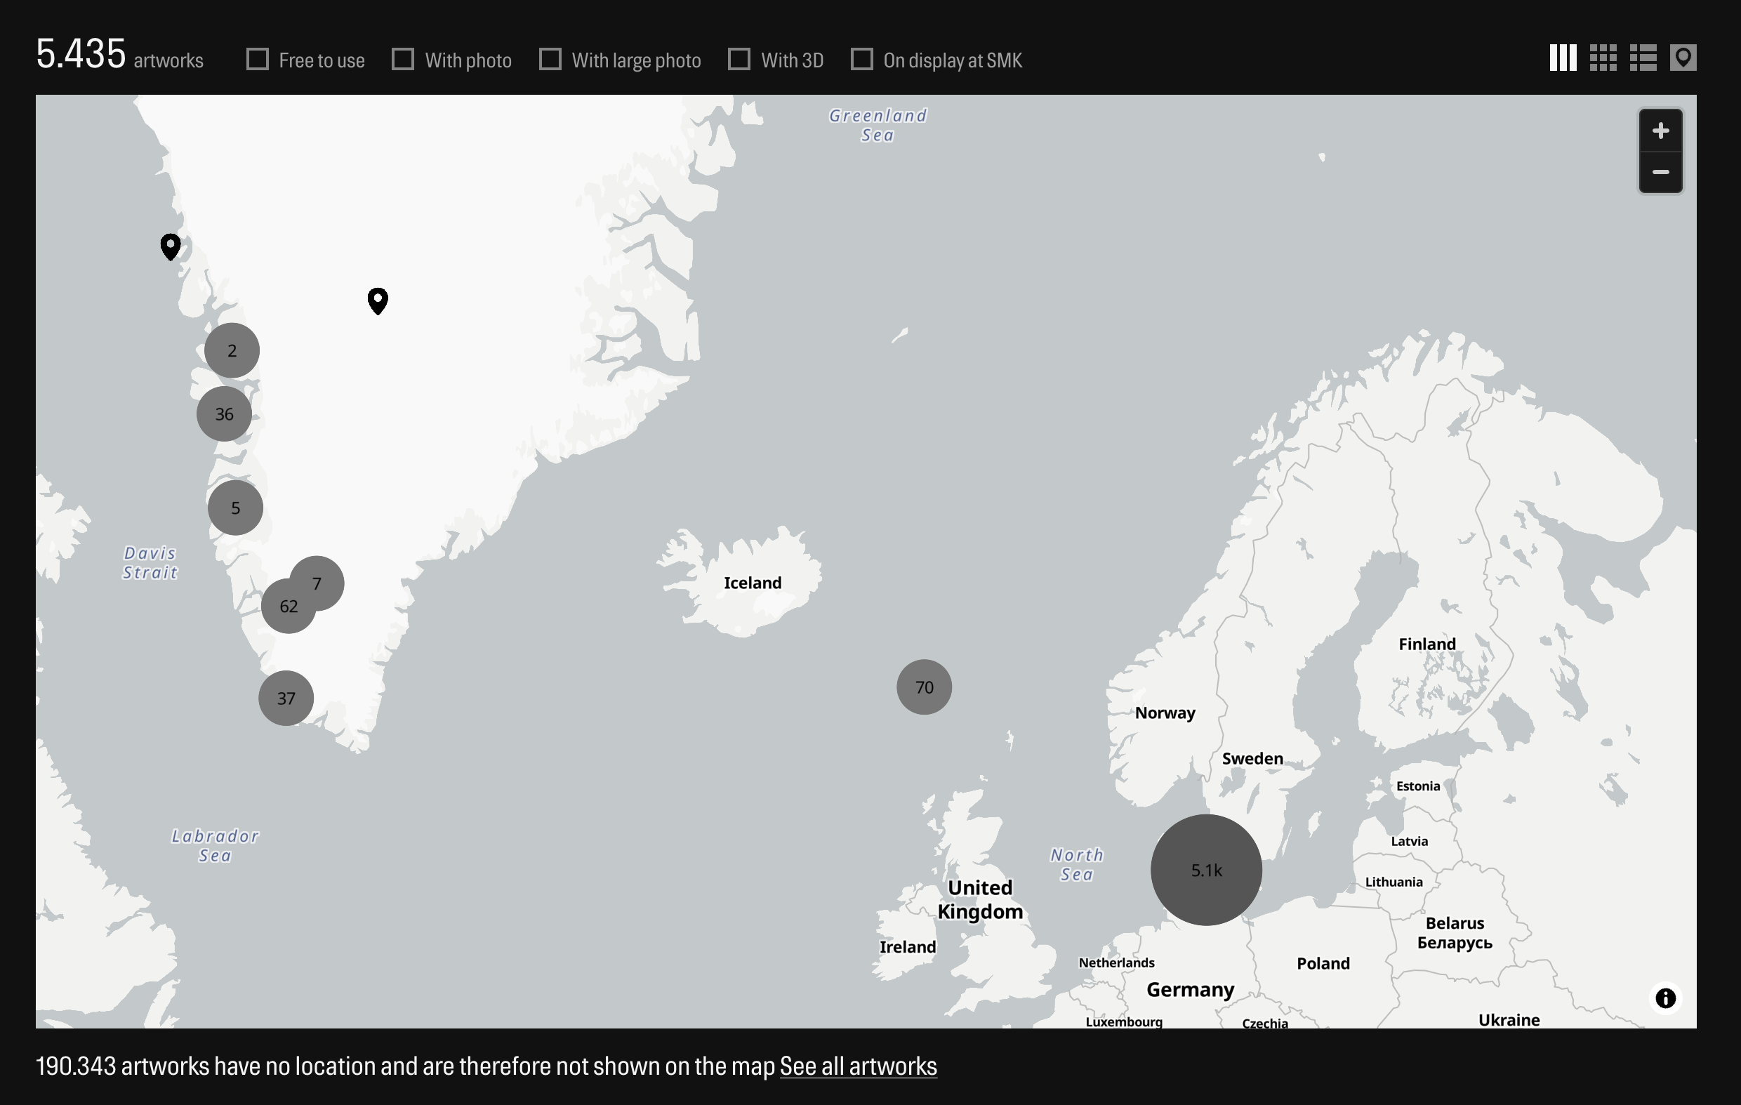Zoom out on the map
The image size is (1741, 1105).
tap(1660, 172)
